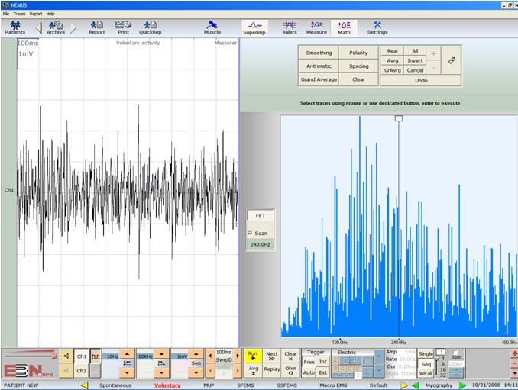Toggle the Superimp. trace mode

pyautogui.click(x=255, y=27)
